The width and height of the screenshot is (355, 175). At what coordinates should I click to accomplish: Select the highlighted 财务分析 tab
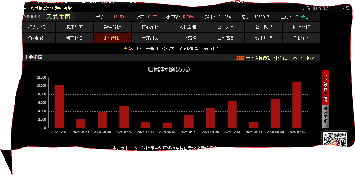pyautogui.click(x=112, y=38)
